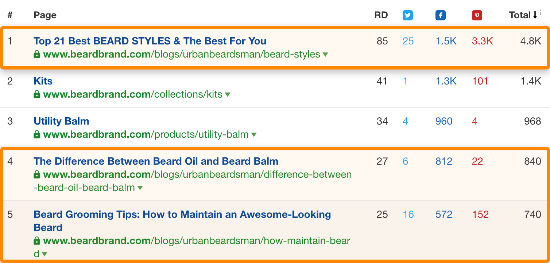
Task: Sort by the Page column header
Action: point(45,15)
